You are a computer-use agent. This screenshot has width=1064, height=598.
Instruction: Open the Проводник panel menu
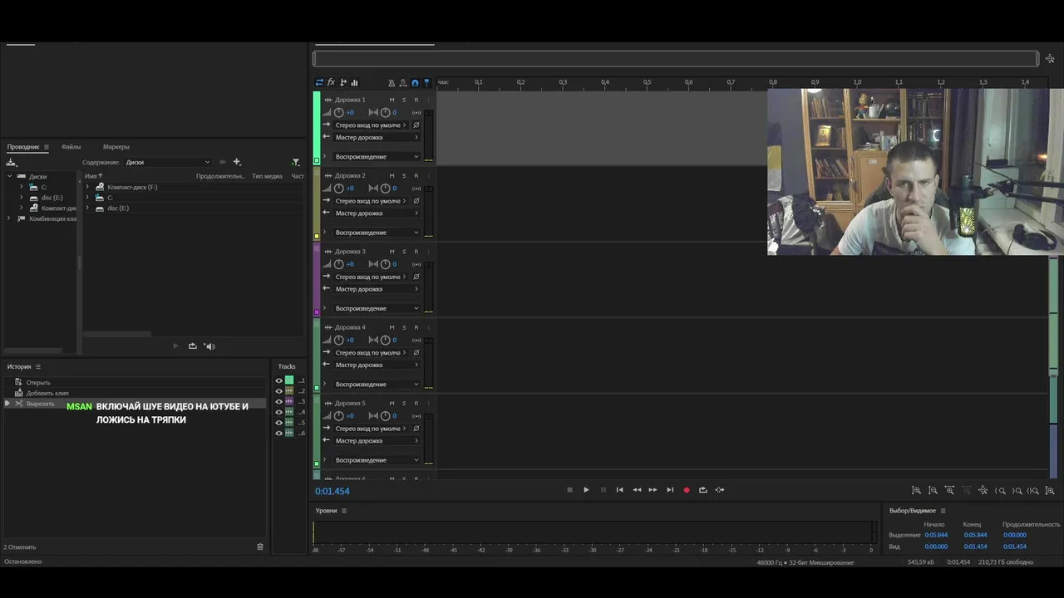(46, 147)
